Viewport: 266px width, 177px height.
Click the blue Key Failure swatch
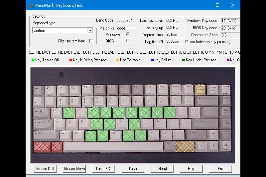click(152, 60)
